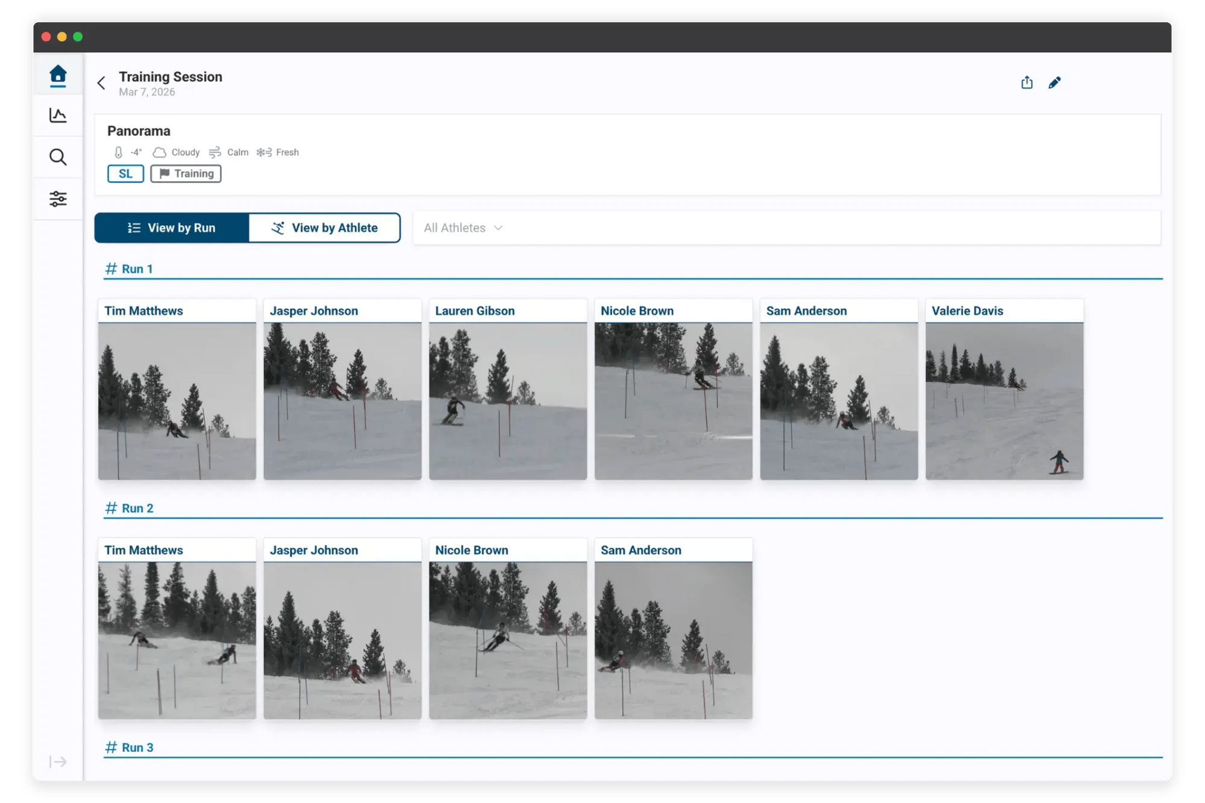This screenshot has width=1205, height=803.
Task: Switch to View by Run
Action: pyautogui.click(x=172, y=228)
